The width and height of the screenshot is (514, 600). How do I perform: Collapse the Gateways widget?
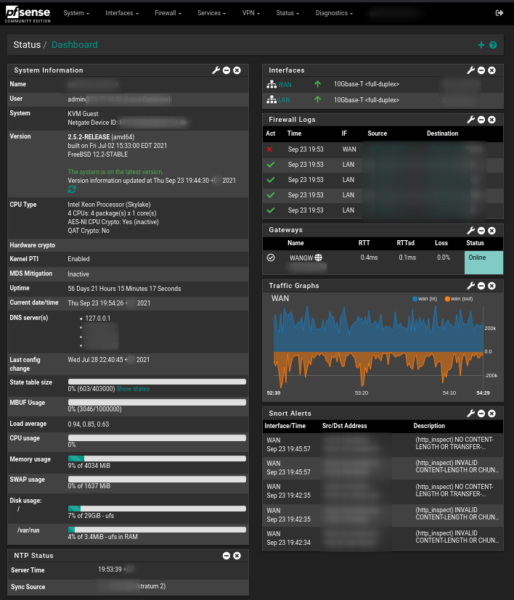(x=481, y=230)
